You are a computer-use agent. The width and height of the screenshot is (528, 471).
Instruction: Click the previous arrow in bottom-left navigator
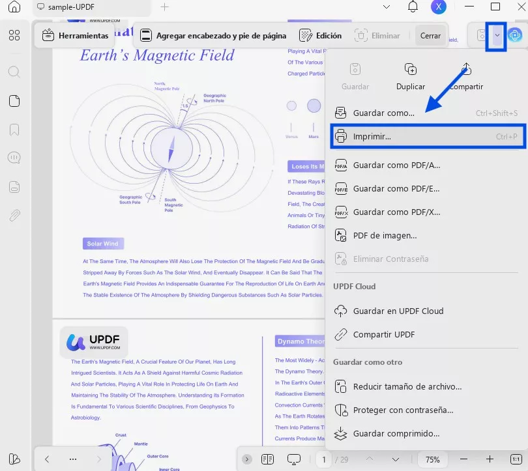click(x=47, y=459)
